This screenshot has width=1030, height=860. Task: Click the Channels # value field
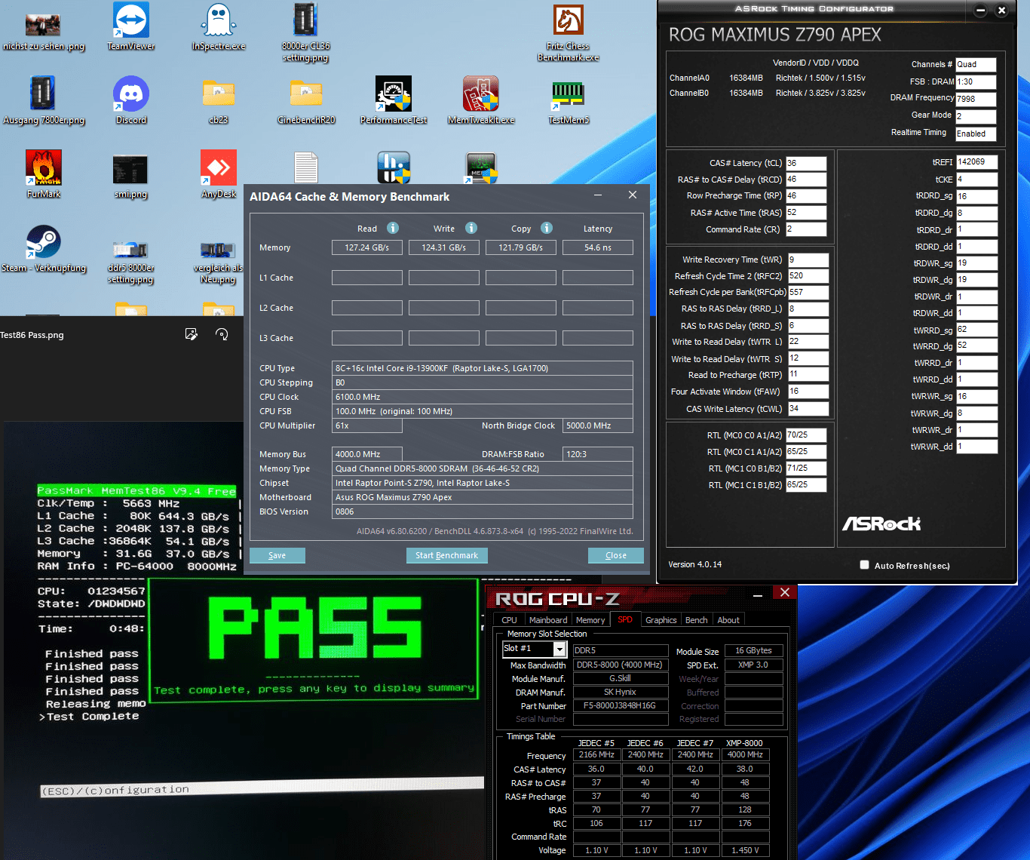[x=976, y=65]
